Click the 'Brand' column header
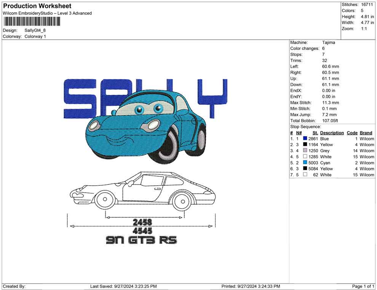Screen dimensions: 377x290 click(x=366, y=132)
